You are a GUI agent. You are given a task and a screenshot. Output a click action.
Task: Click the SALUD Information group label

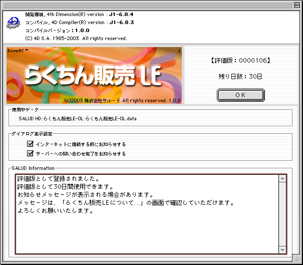coord(33,168)
